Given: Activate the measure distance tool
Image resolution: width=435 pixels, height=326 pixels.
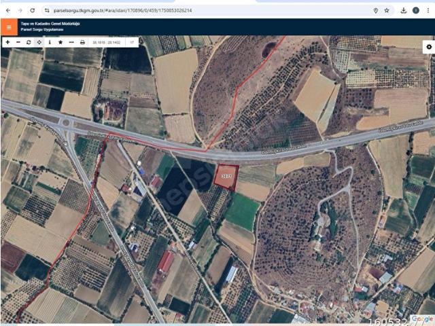Looking at the screenshot, I should click(x=71, y=42).
